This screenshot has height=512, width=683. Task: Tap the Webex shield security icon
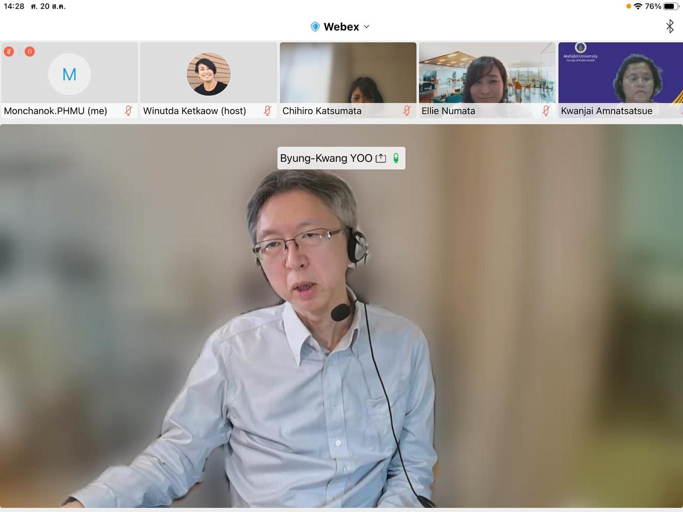(315, 27)
